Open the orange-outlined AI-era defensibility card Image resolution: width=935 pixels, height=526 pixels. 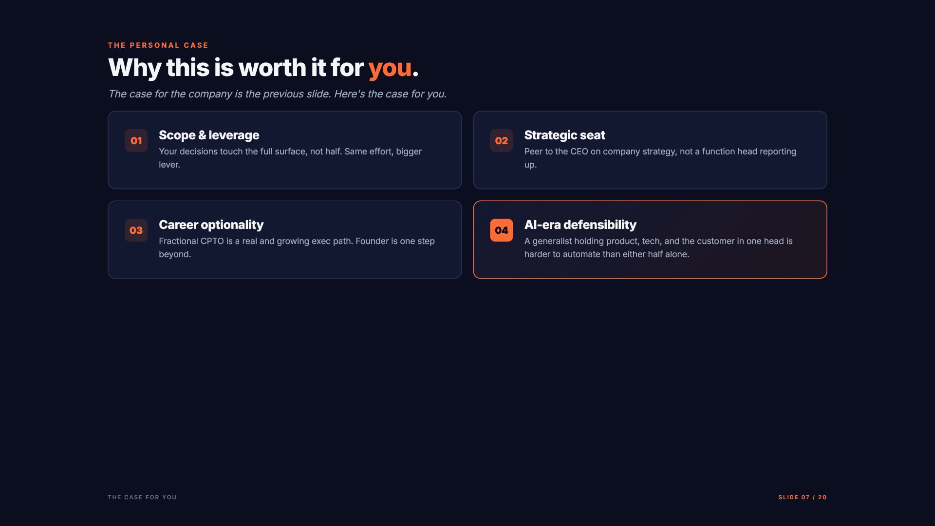coord(650,240)
